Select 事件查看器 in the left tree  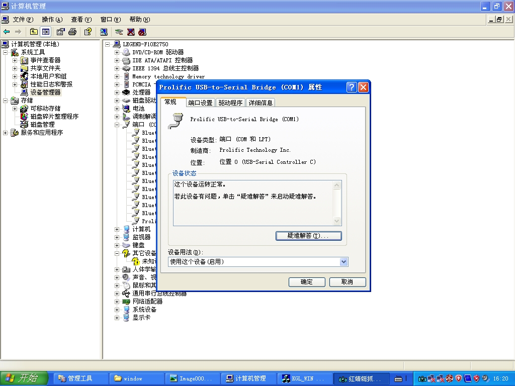[45, 60]
